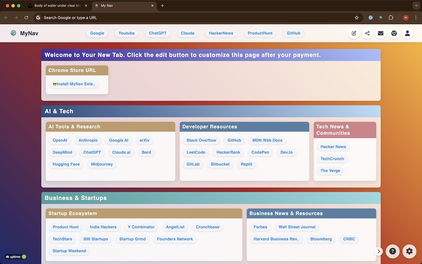Expand the arrow chevron beside help

click(379, 251)
